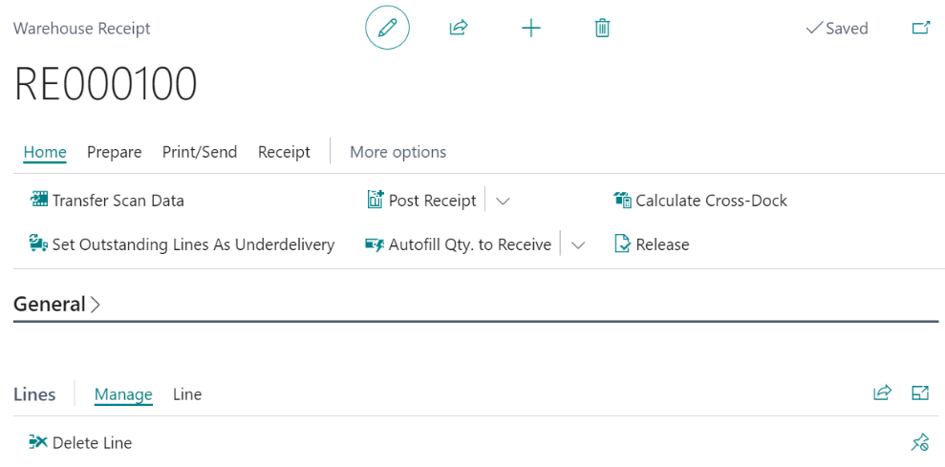Expand Lines part to full view
This screenshot has width=945, height=467.
[920, 393]
